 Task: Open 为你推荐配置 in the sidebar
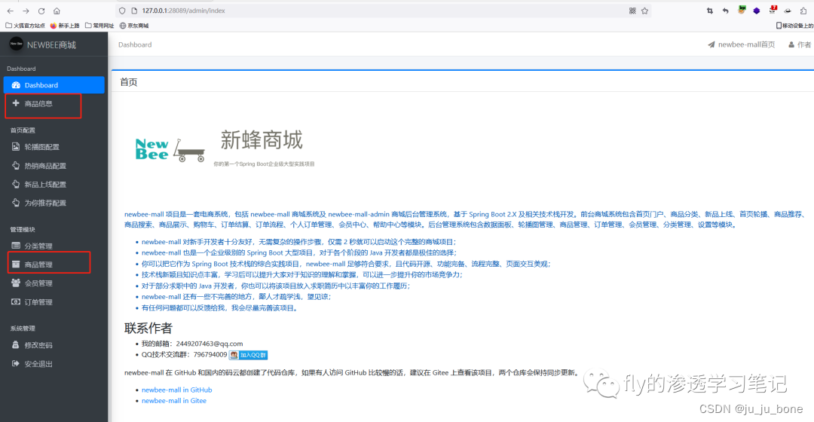tap(45, 203)
